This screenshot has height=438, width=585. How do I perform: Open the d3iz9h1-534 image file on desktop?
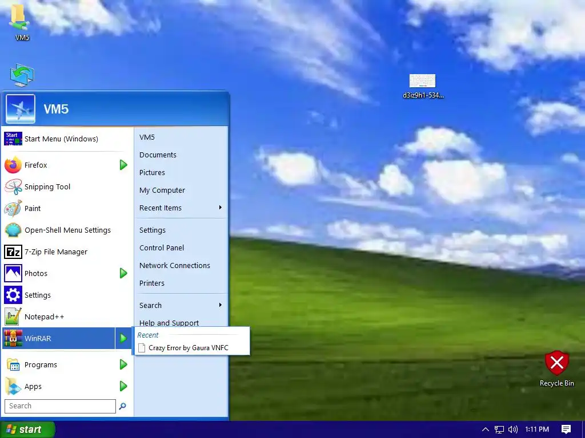pos(423,86)
